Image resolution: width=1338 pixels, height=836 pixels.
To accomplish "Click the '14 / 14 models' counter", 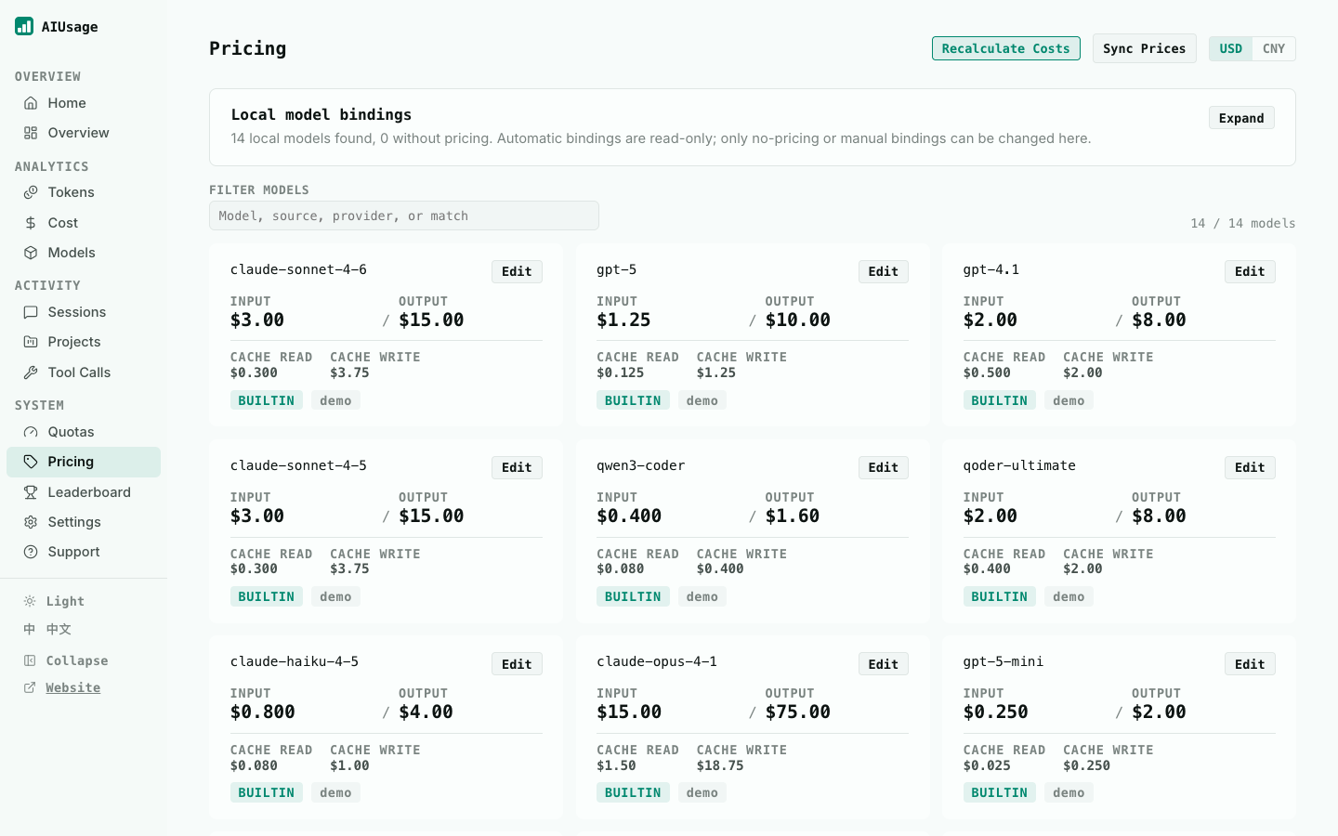I will click(1243, 223).
